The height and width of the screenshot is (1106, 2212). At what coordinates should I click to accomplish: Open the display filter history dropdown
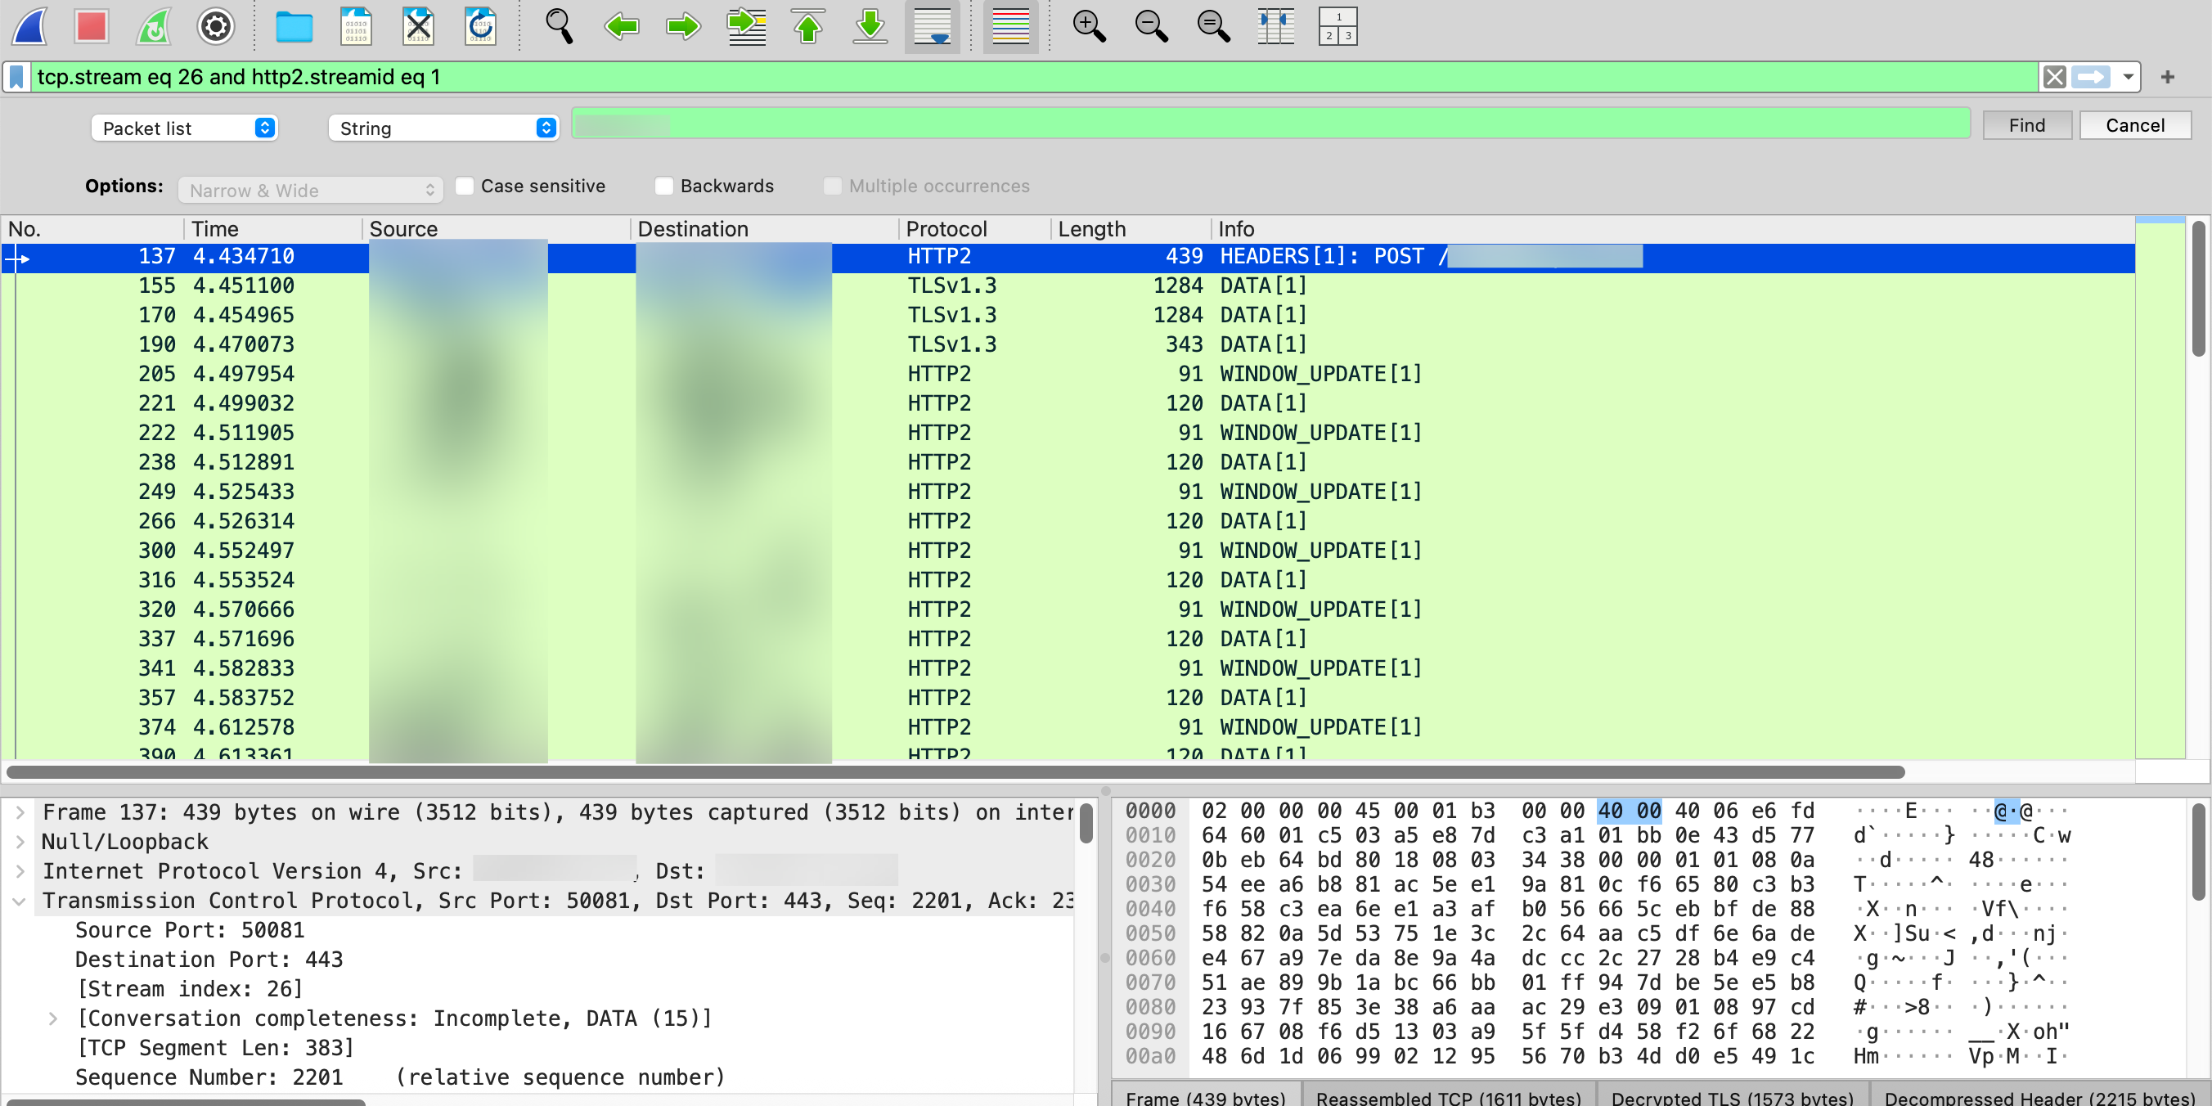point(2127,77)
